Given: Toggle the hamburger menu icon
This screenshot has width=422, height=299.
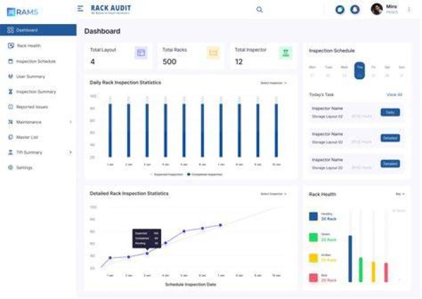Looking at the screenshot, I should point(80,9).
